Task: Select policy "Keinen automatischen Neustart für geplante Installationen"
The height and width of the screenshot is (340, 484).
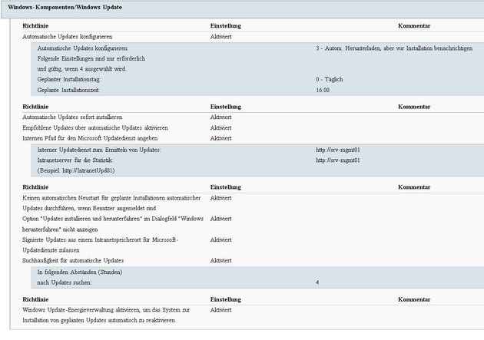Action: tap(111, 203)
